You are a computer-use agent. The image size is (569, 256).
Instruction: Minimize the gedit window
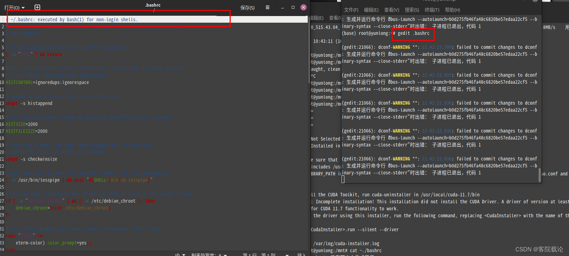click(283, 7)
